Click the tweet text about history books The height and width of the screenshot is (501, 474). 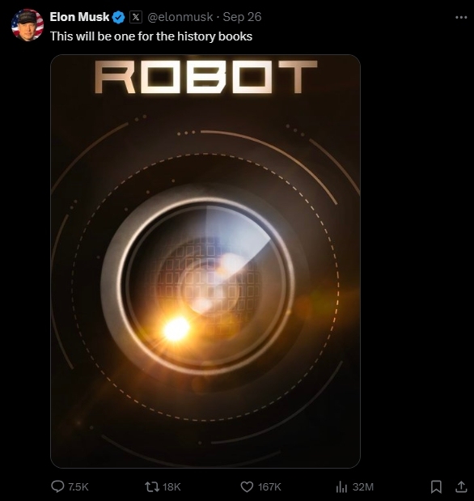coord(151,36)
